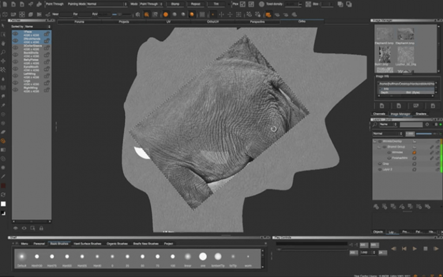
Task: Open the Organic Brushes shelf tab
Action: pos(117,244)
